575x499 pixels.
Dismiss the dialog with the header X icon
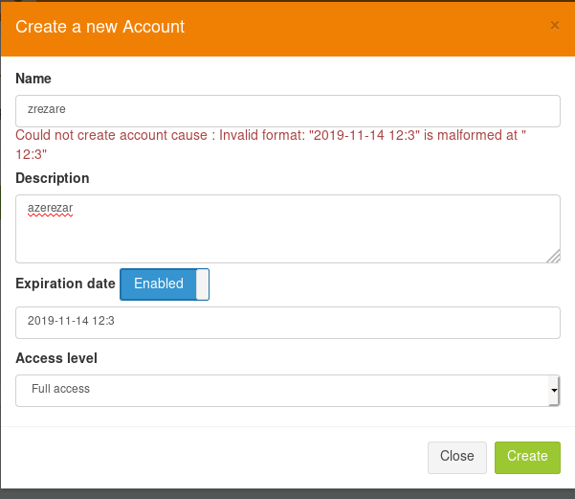(x=555, y=26)
